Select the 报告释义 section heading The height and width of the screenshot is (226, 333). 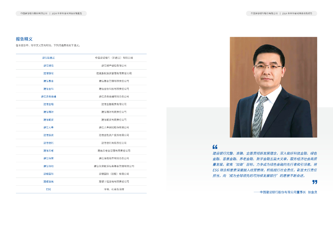tap(24, 39)
